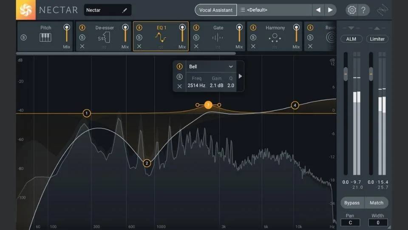Disable band 3 power button in popup
This screenshot has height=230, width=408.
point(179,66)
